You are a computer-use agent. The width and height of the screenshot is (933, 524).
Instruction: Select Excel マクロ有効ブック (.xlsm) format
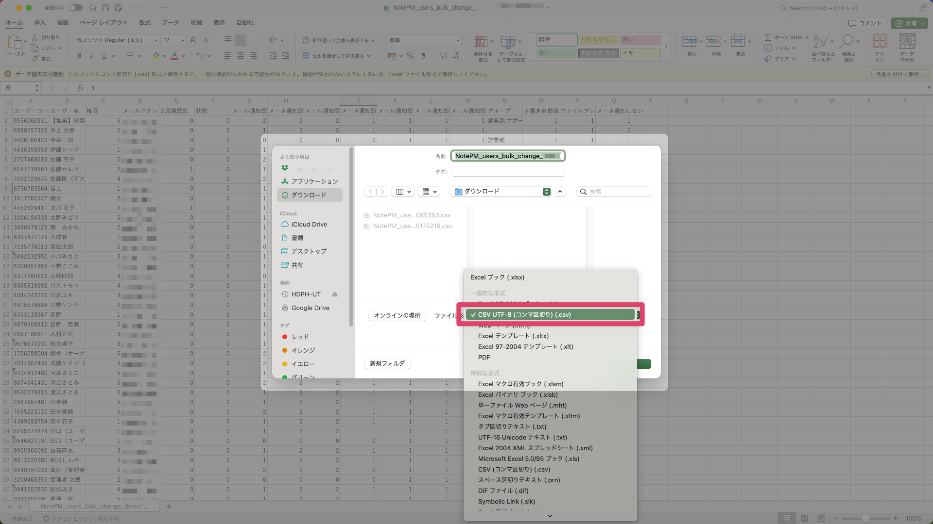550,384
